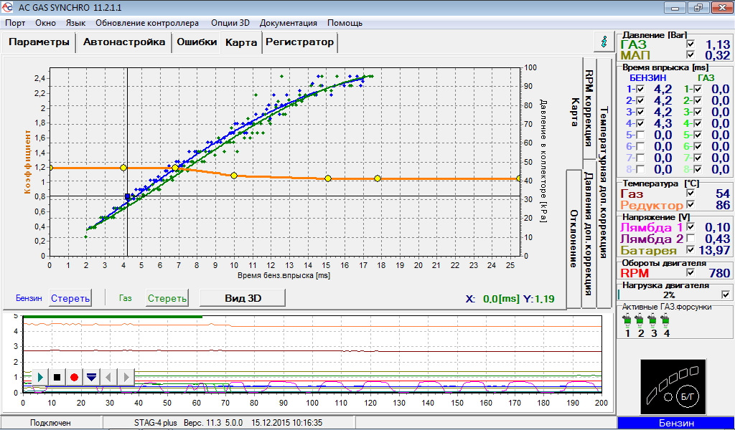Select the vertical RPM коррекция tab
The height and width of the screenshot is (430, 735).
pyautogui.click(x=589, y=108)
